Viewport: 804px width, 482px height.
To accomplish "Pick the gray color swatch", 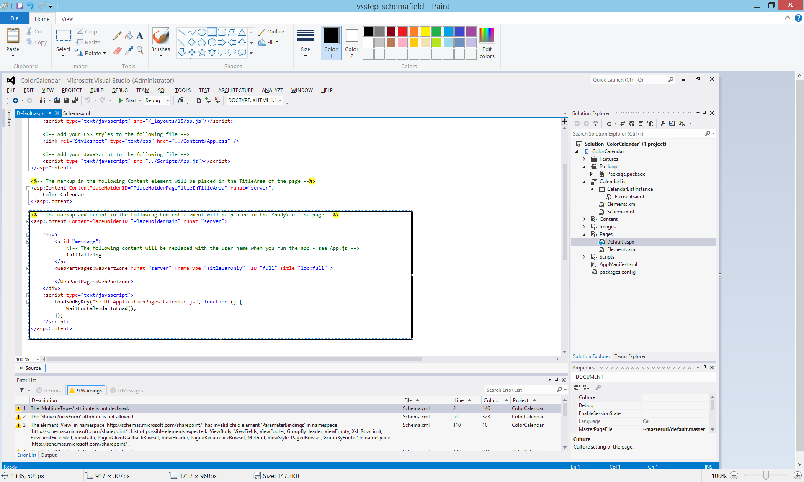I will [380, 31].
